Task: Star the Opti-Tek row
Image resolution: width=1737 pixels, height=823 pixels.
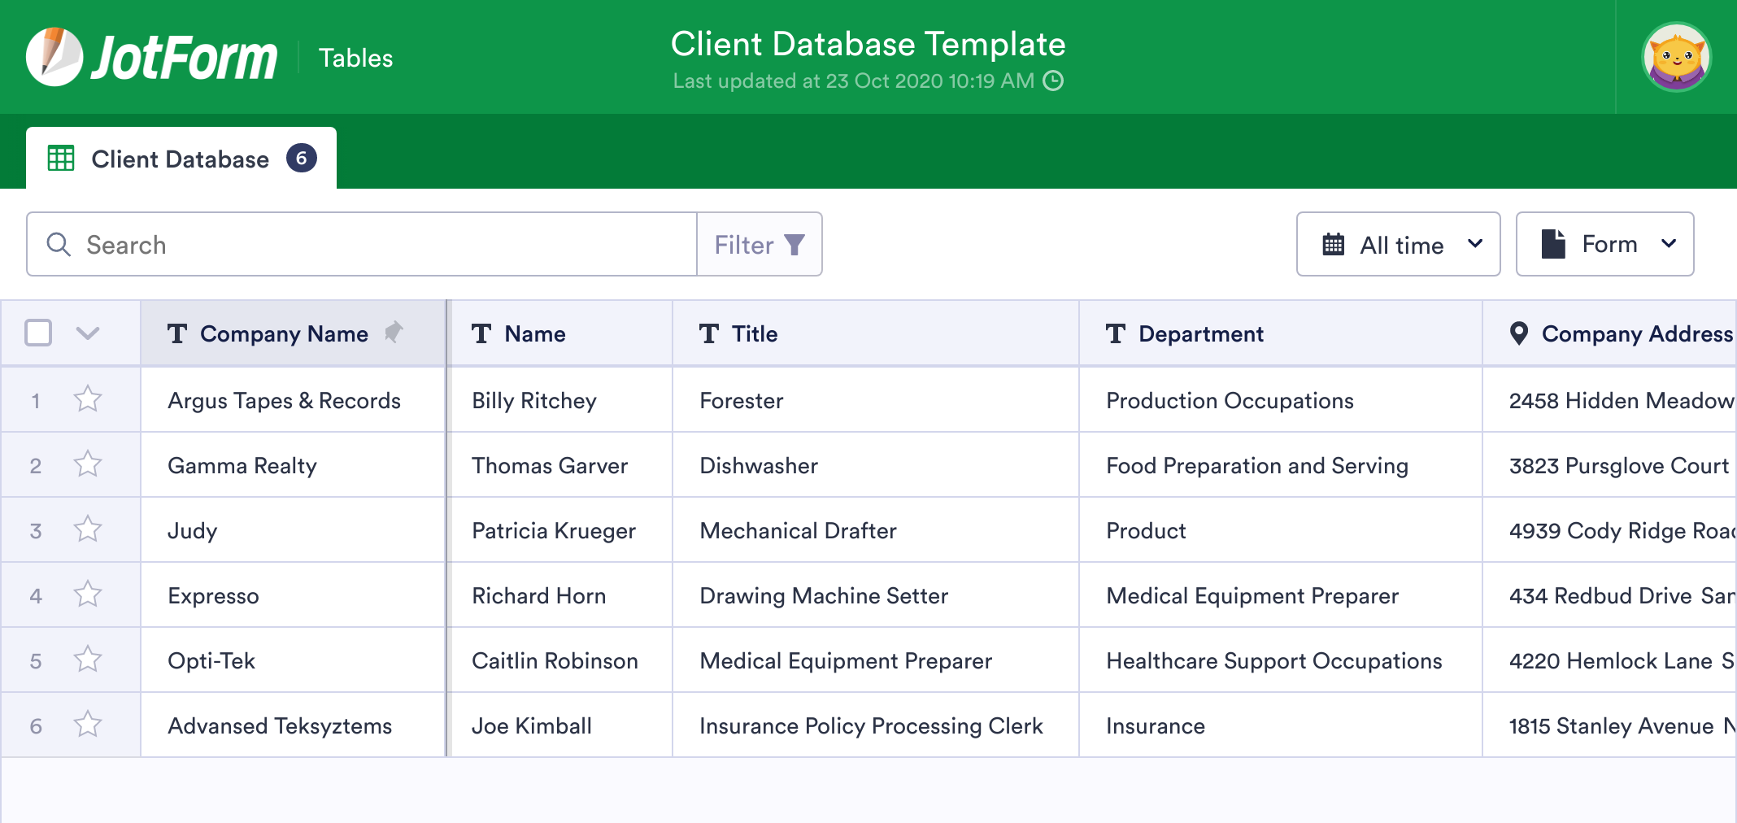Action: pyautogui.click(x=86, y=660)
